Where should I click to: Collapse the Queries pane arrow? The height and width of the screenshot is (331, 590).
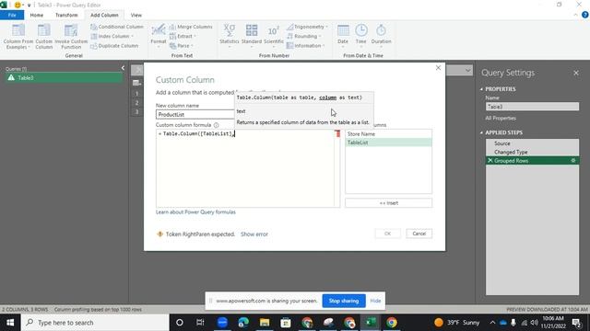click(123, 68)
